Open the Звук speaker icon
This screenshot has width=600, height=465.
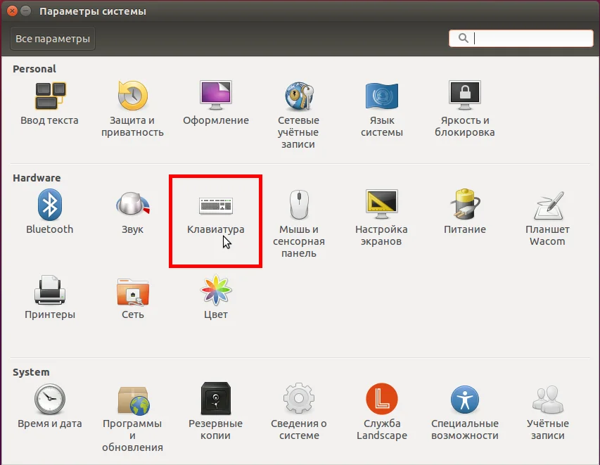(133, 203)
